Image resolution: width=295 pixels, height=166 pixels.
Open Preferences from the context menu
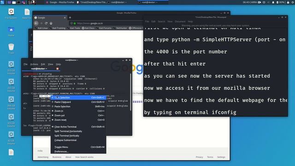click(x=78, y=152)
